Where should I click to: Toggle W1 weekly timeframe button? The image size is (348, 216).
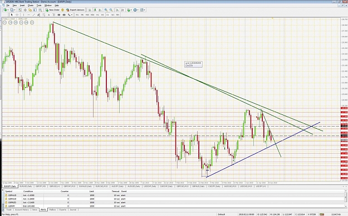[112, 15]
